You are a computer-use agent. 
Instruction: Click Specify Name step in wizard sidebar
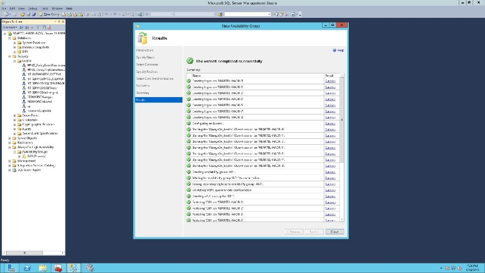[145, 57]
